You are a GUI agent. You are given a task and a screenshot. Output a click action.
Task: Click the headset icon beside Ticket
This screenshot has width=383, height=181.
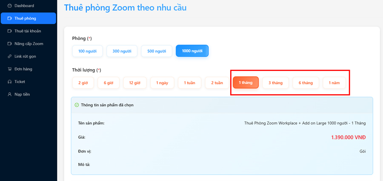(10, 82)
